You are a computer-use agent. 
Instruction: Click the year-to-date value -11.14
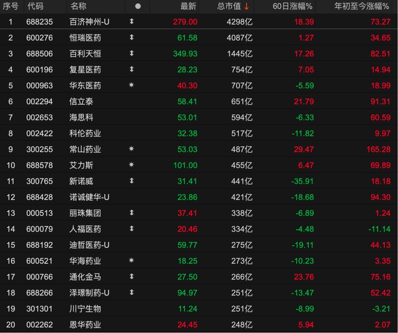(379, 229)
